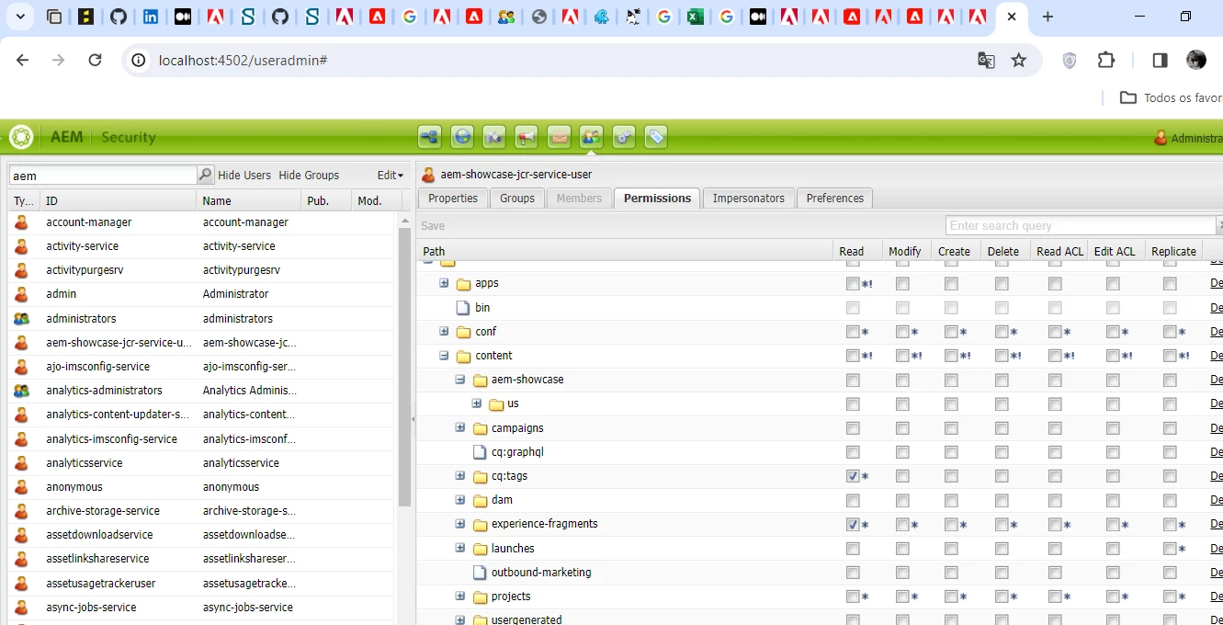Switch to Properties tab
The width and height of the screenshot is (1223, 625).
453,198
